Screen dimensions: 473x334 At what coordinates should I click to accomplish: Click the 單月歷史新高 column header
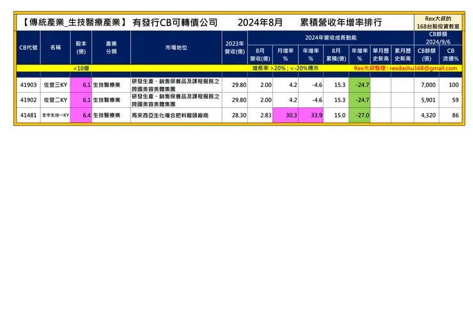pos(380,54)
